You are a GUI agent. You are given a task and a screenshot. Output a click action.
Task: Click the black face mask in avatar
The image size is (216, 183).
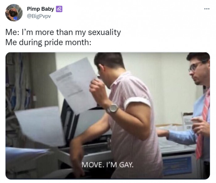point(13,14)
